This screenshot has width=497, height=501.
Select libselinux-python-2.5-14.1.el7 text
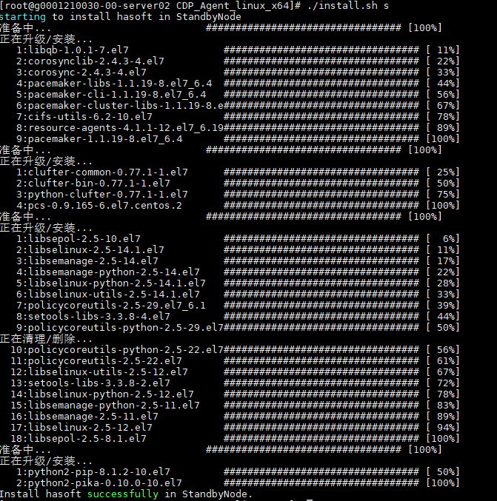[x=117, y=283]
